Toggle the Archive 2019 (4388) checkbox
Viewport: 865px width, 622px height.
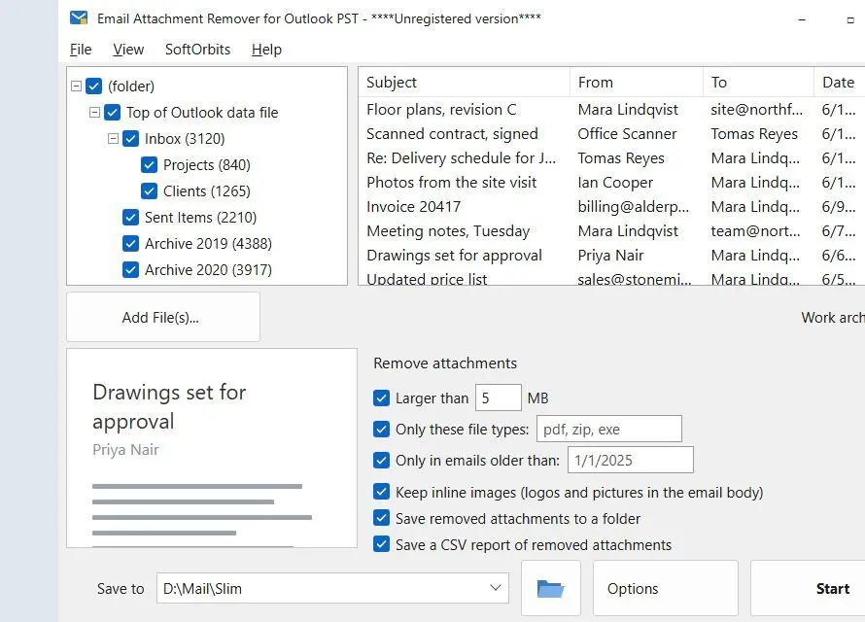point(131,244)
